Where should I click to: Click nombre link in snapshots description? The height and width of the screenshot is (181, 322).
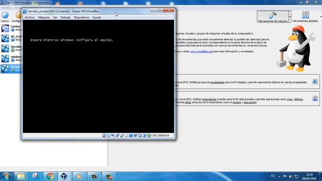click(x=236, y=103)
